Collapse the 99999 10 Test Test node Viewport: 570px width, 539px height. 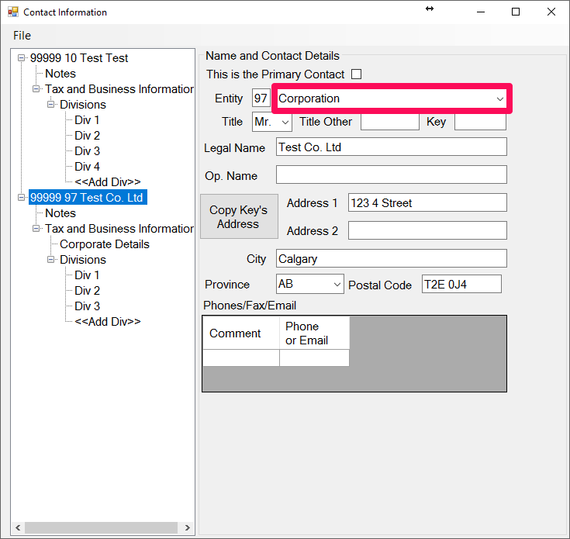pyautogui.click(x=22, y=58)
